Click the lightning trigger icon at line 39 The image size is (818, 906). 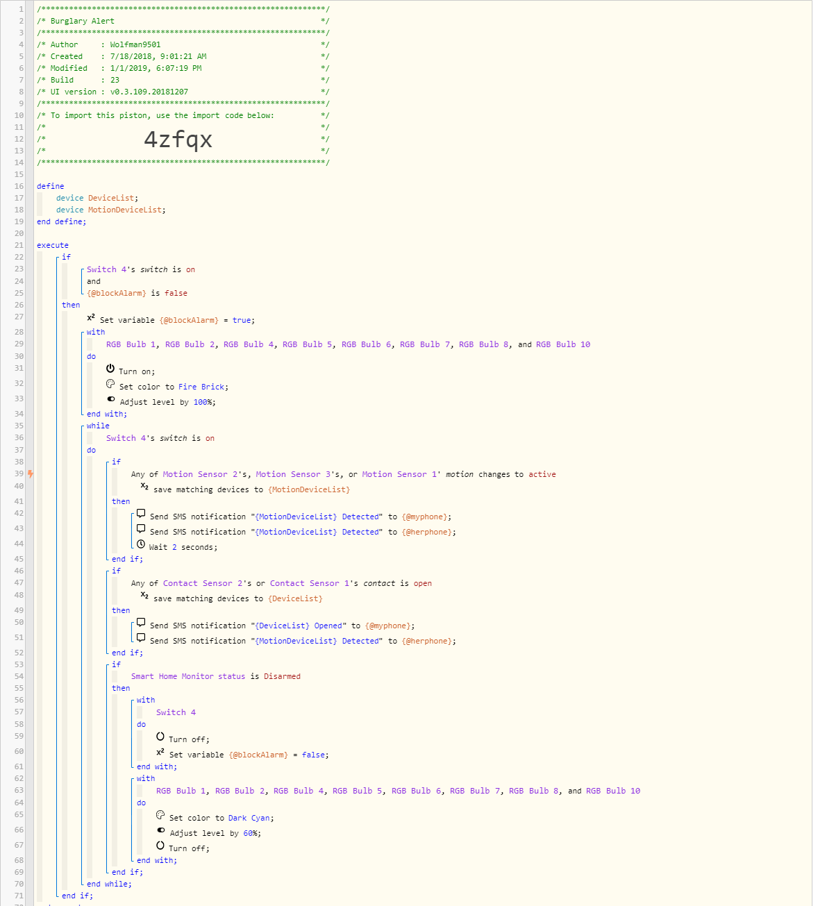[x=31, y=474]
